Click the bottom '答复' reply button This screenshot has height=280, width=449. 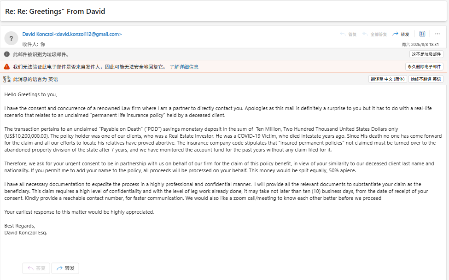click(x=36, y=268)
